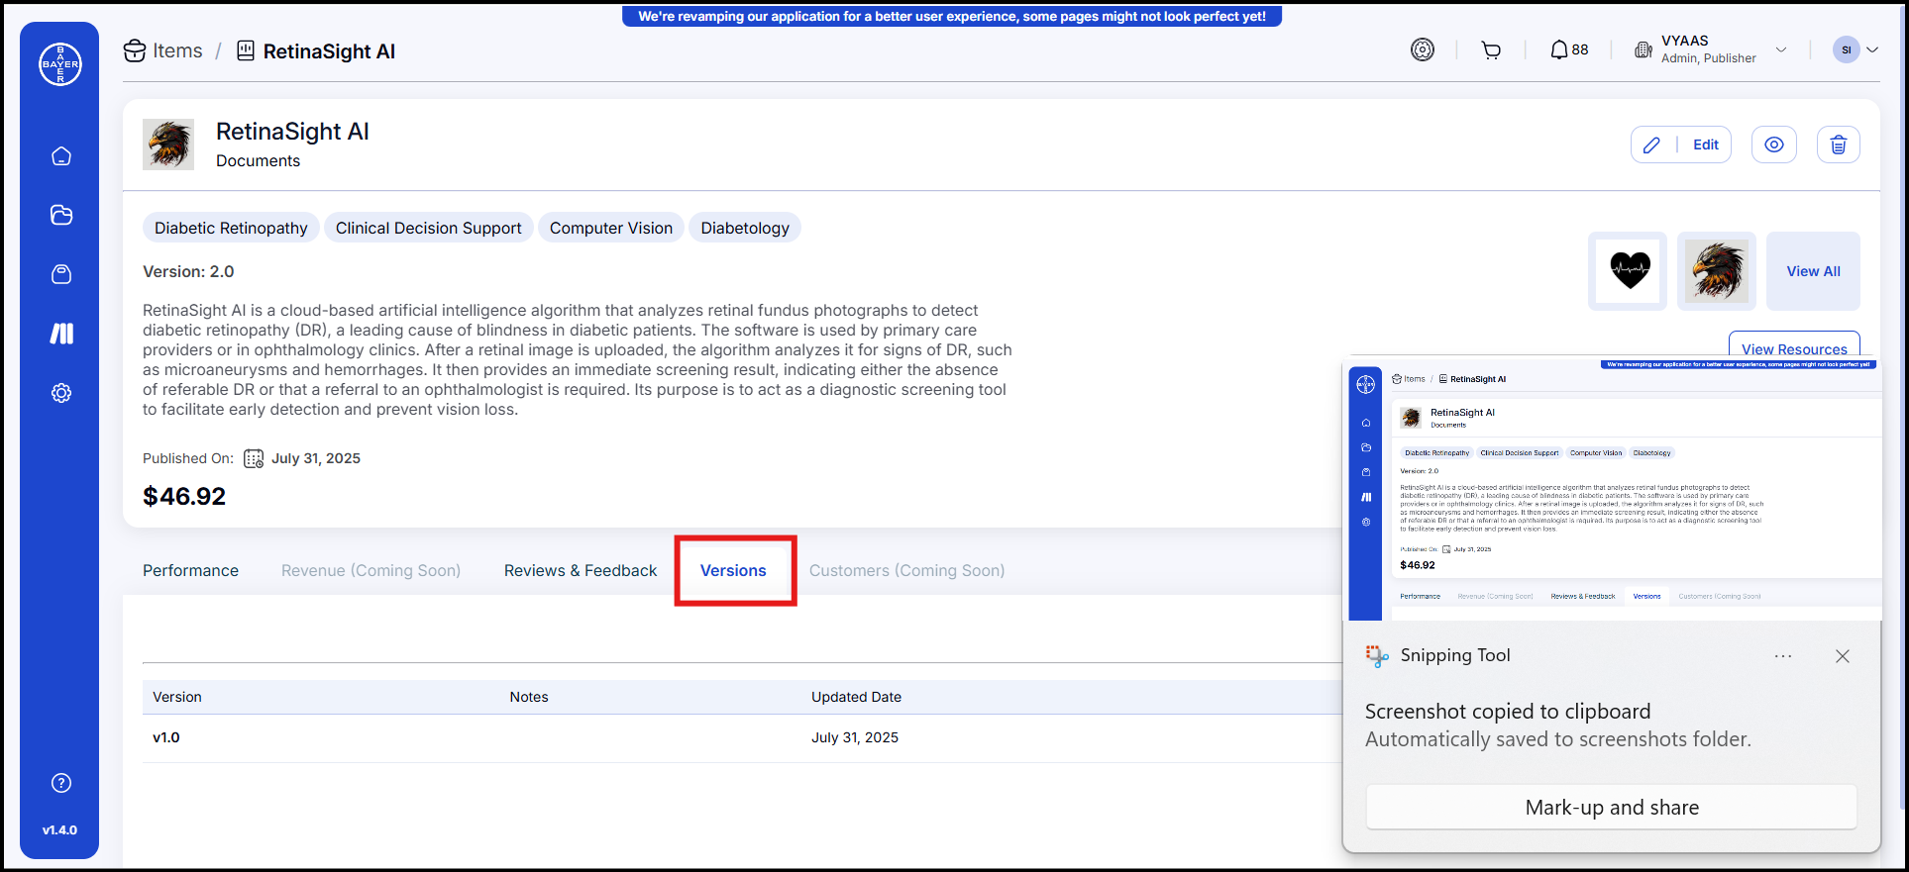Click the RetinaSight AI breadcrumb
The image size is (1909, 872).
pyautogui.click(x=316, y=50)
